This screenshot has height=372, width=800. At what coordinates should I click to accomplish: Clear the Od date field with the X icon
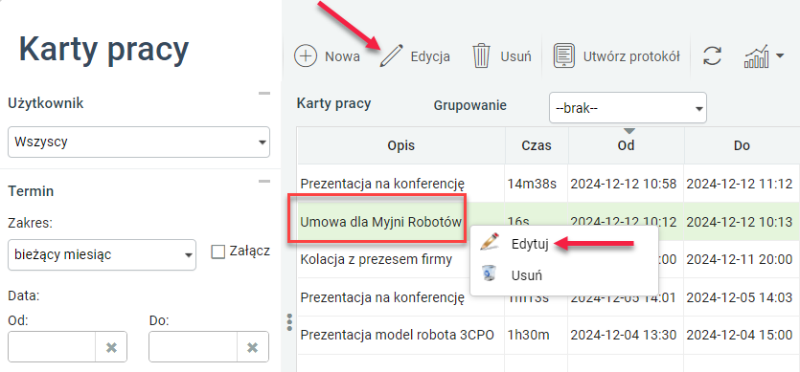pyautogui.click(x=111, y=347)
